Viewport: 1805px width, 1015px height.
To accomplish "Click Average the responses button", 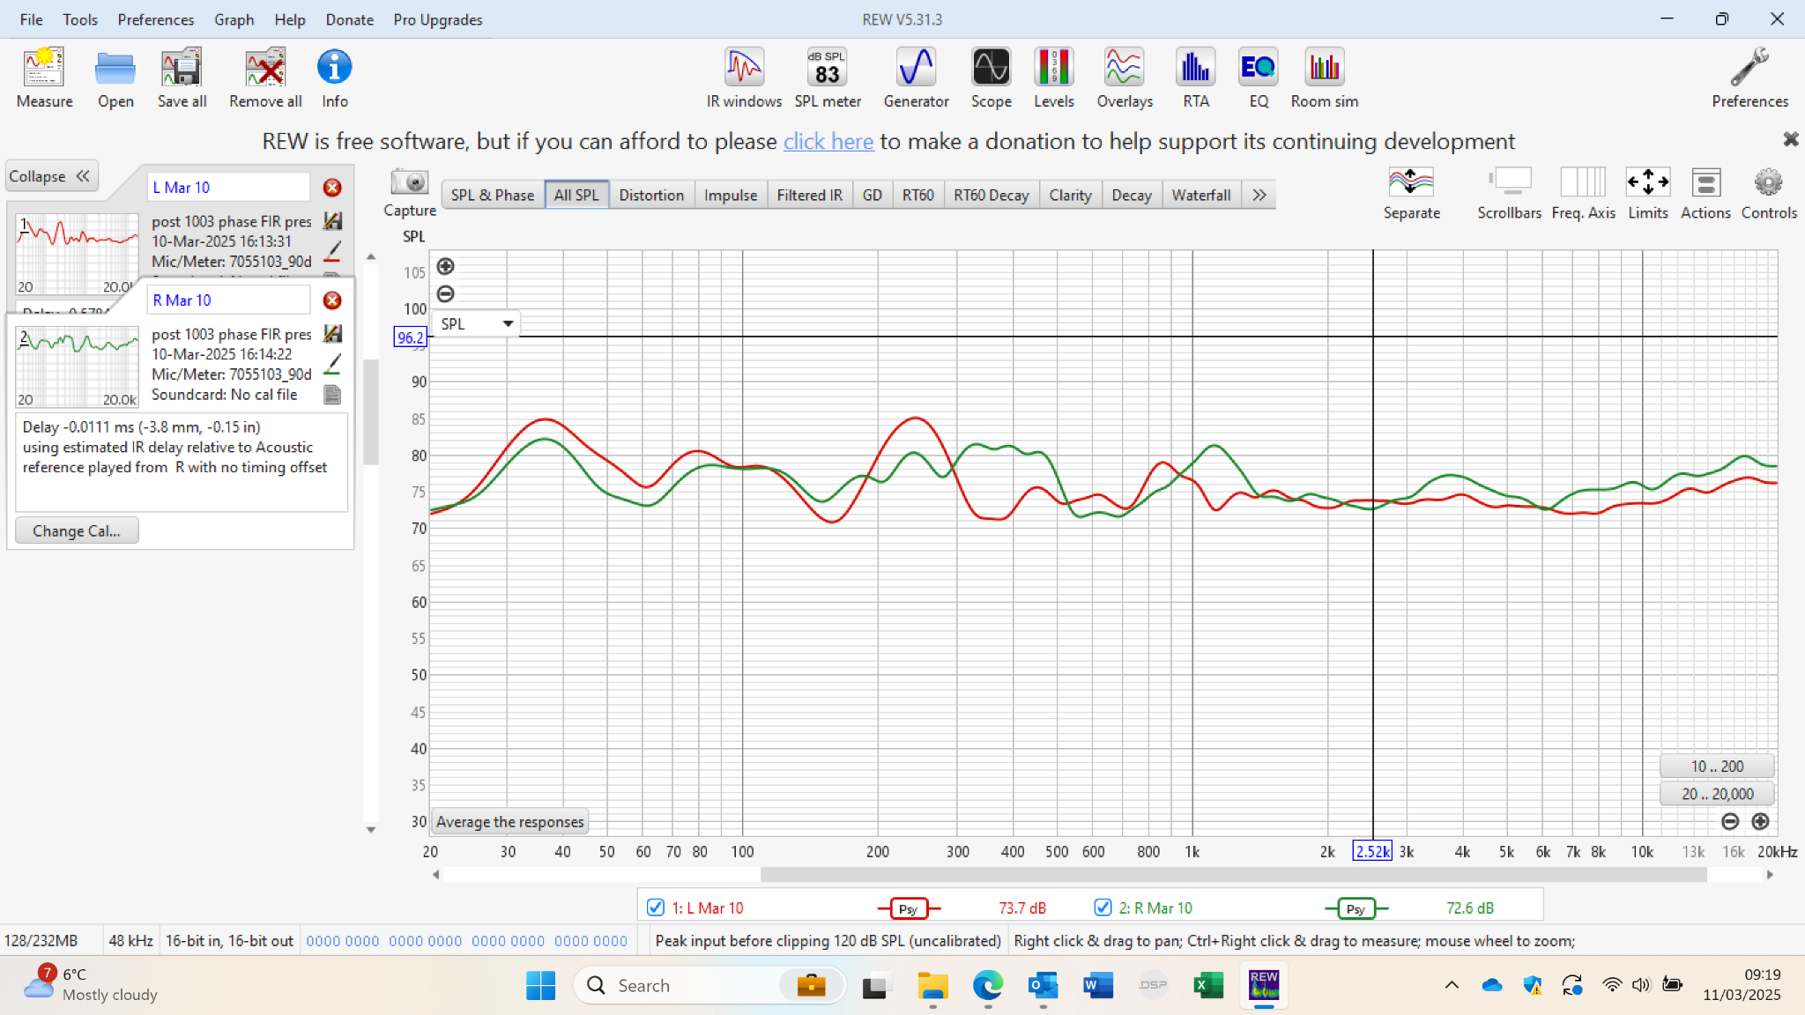I will (509, 821).
